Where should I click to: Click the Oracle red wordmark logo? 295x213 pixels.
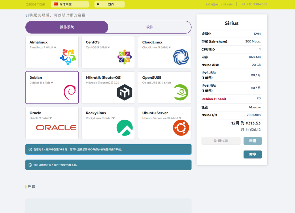(56, 128)
